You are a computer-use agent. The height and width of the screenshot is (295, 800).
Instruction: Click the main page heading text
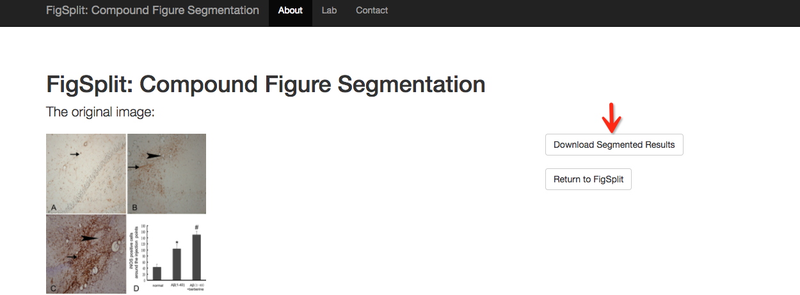pos(266,84)
